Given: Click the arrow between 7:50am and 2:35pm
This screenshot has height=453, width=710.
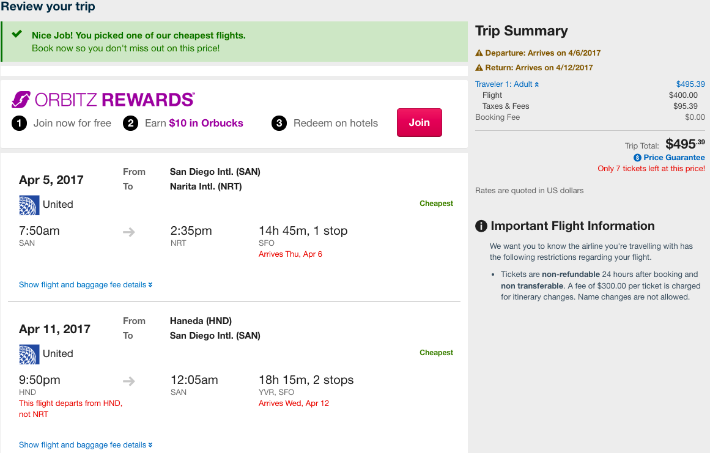Looking at the screenshot, I should pos(129,232).
